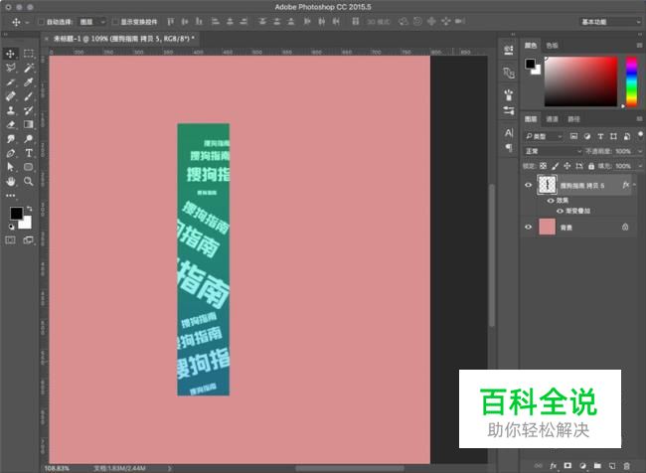This screenshot has height=473, width=646.
Task: Click the Background layer thumbnail
Action: click(x=548, y=227)
